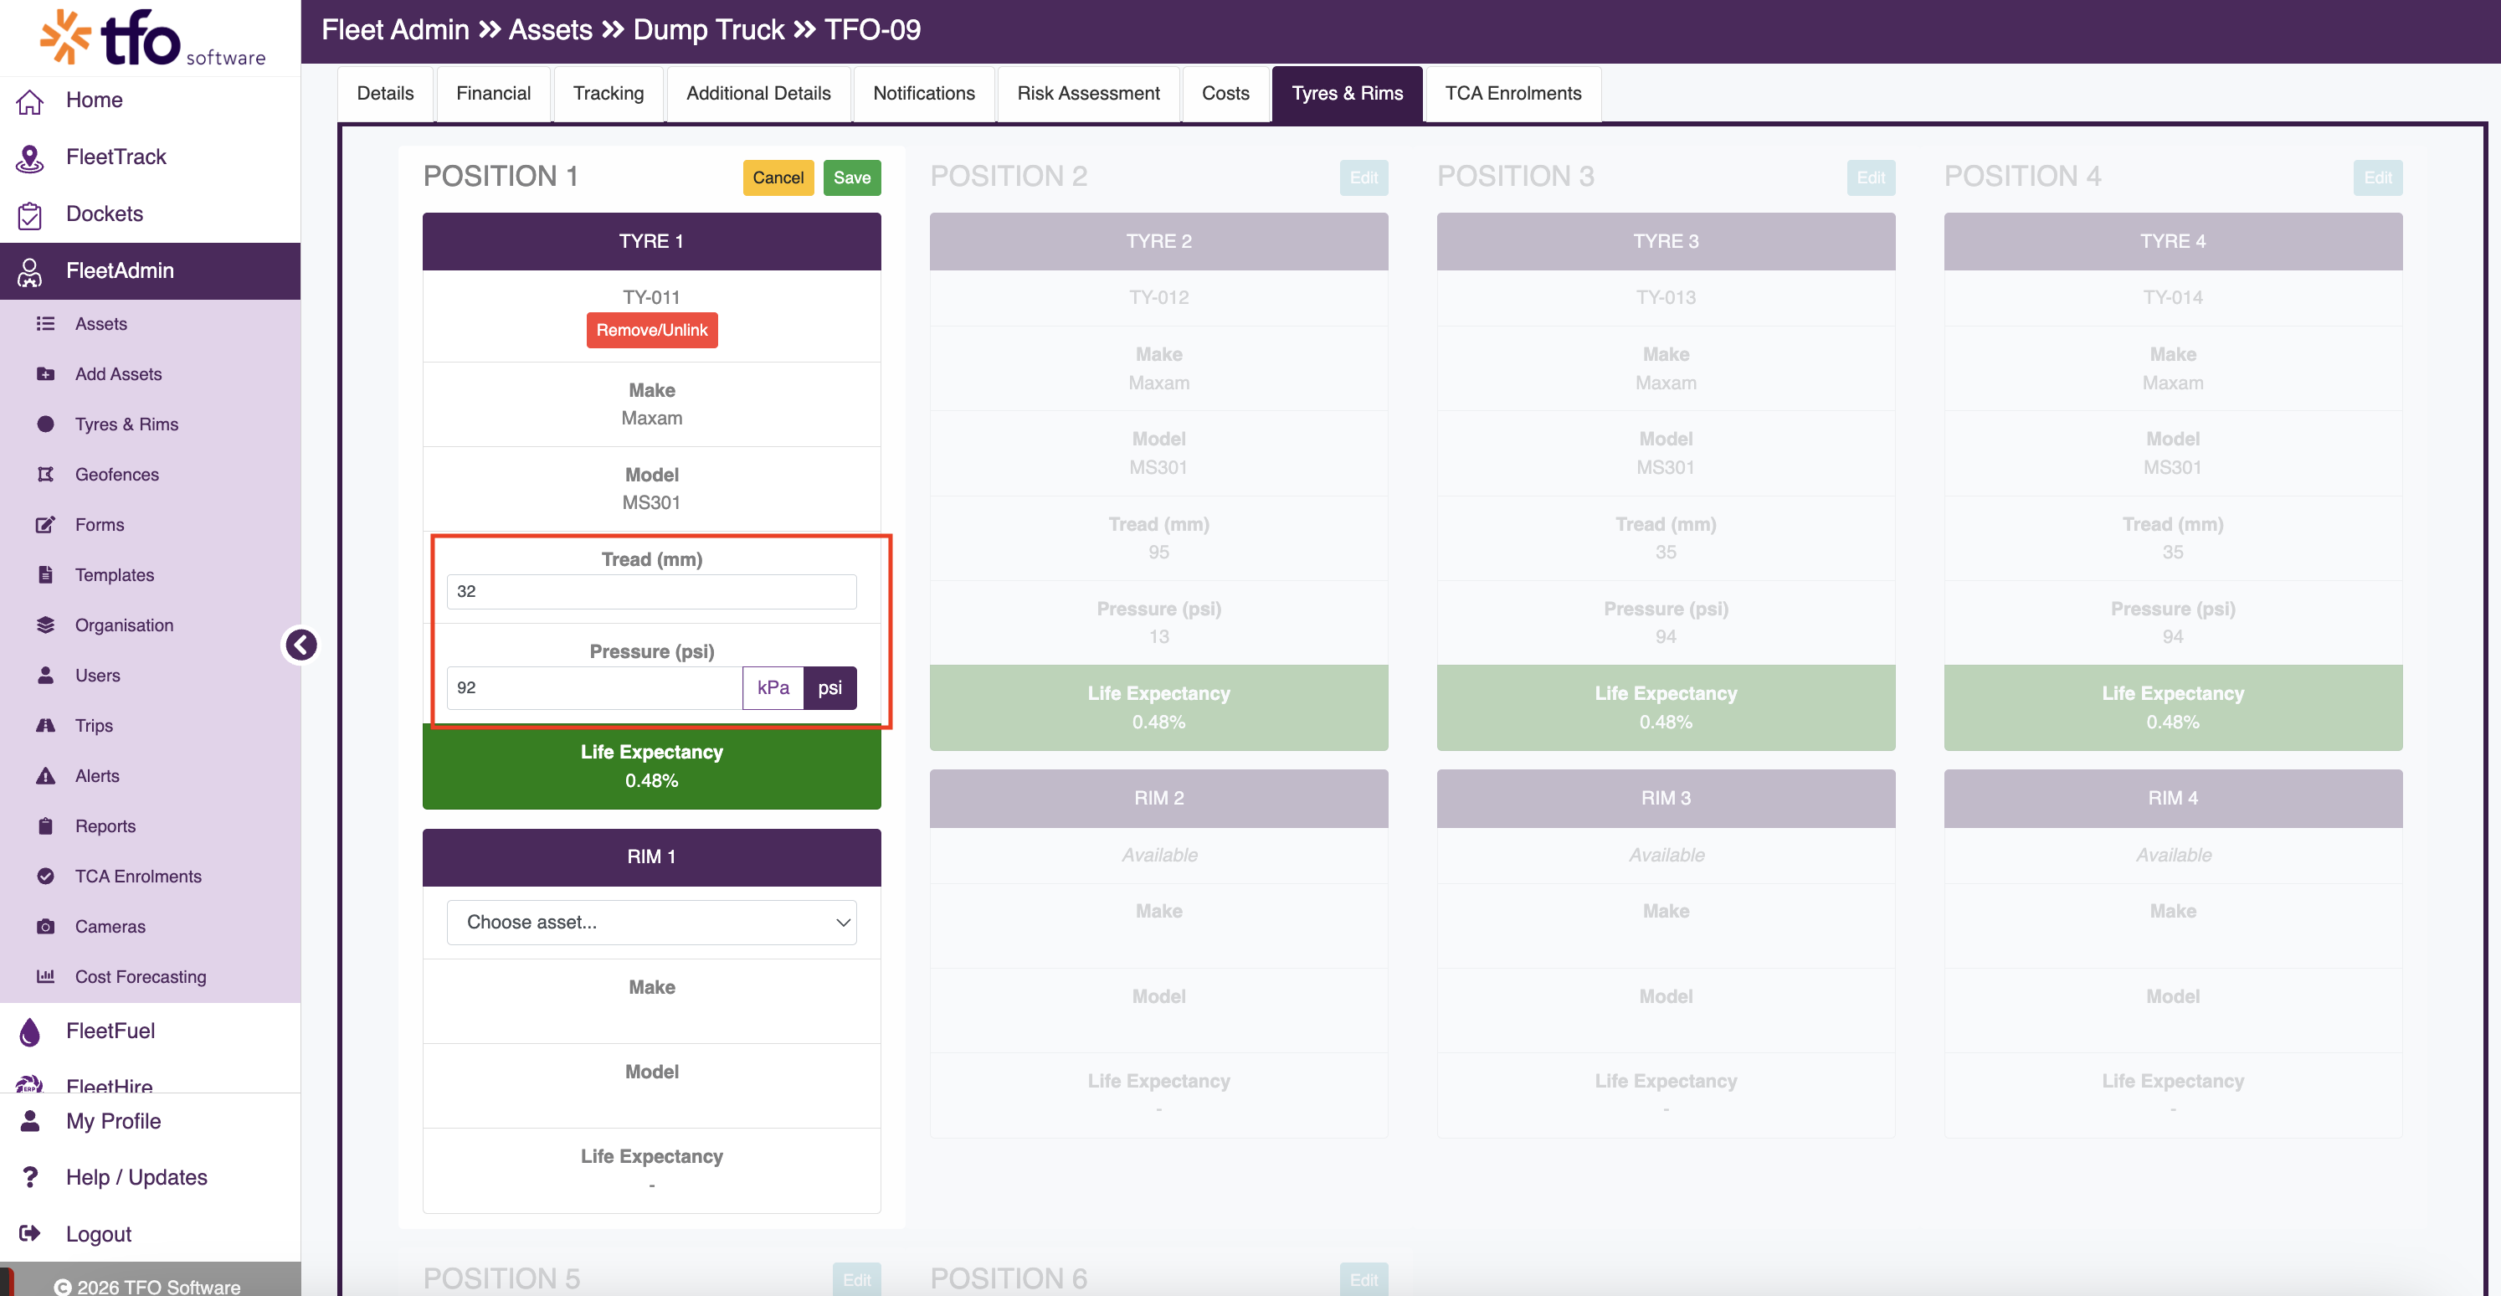Click the Home house icon
Image resolution: width=2501 pixels, height=1296 pixels.
30,101
